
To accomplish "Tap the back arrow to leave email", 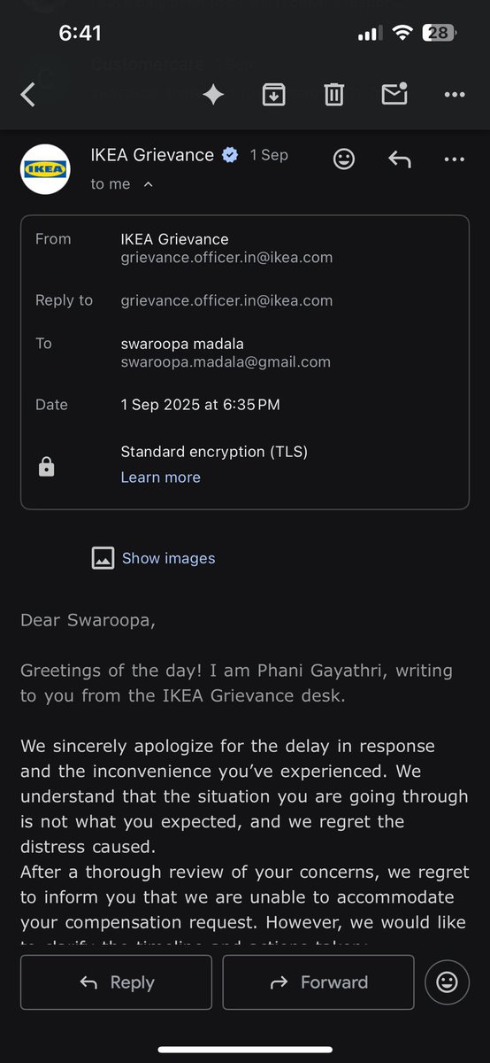I will tap(27, 95).
